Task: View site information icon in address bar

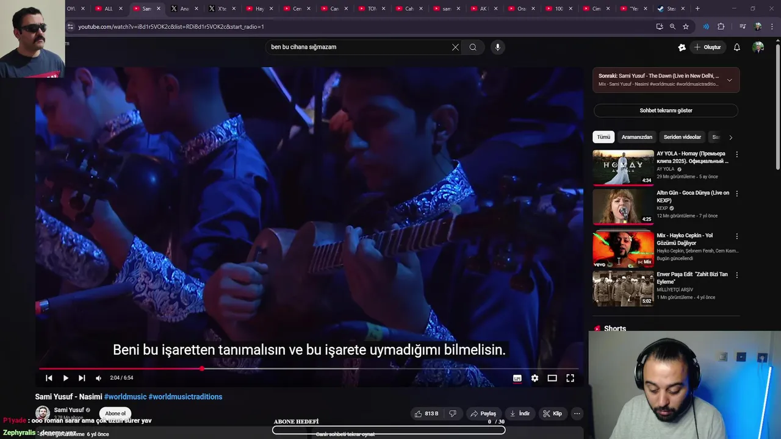Action: coord(70,27)
